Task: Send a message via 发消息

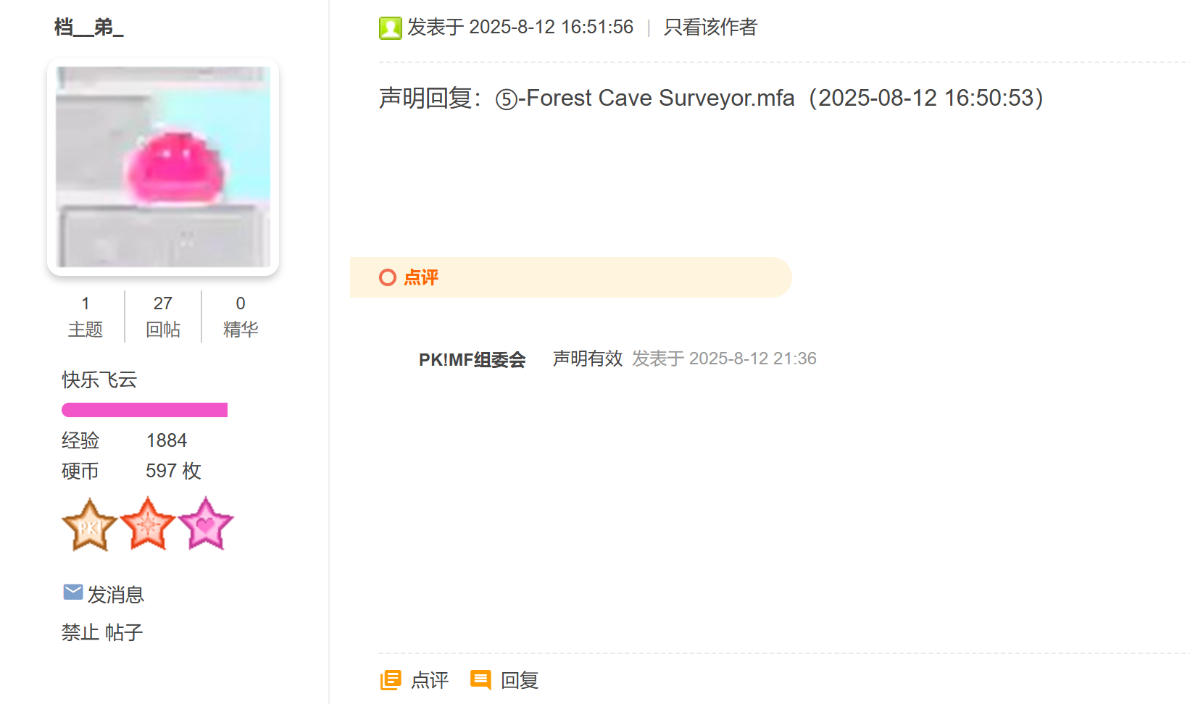Action: click(x=116, y=595)
